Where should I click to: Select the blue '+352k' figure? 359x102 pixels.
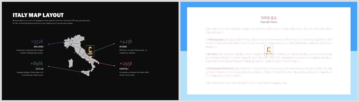click(37, 42)
